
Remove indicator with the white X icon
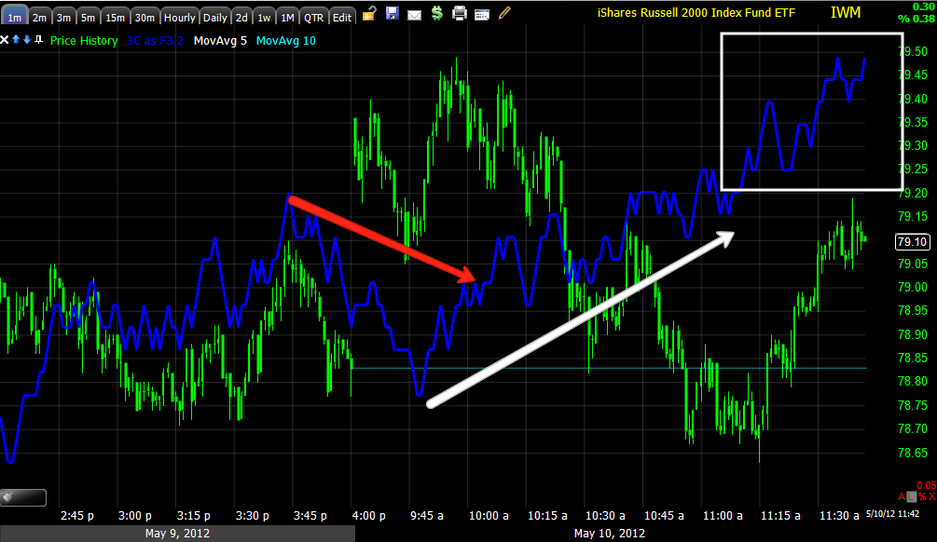click(4, 40)
